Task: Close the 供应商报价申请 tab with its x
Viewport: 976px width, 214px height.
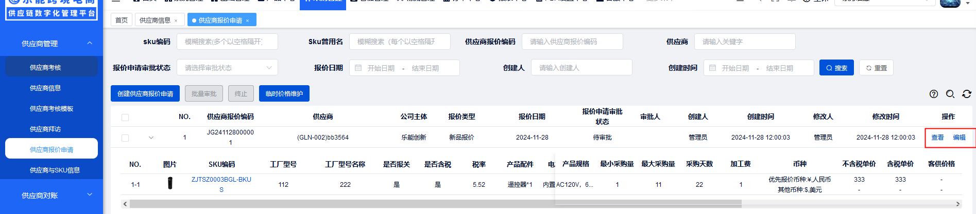Action: click(247, 21)
